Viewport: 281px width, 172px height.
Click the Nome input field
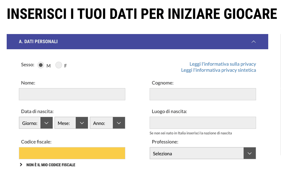[72, 94]
